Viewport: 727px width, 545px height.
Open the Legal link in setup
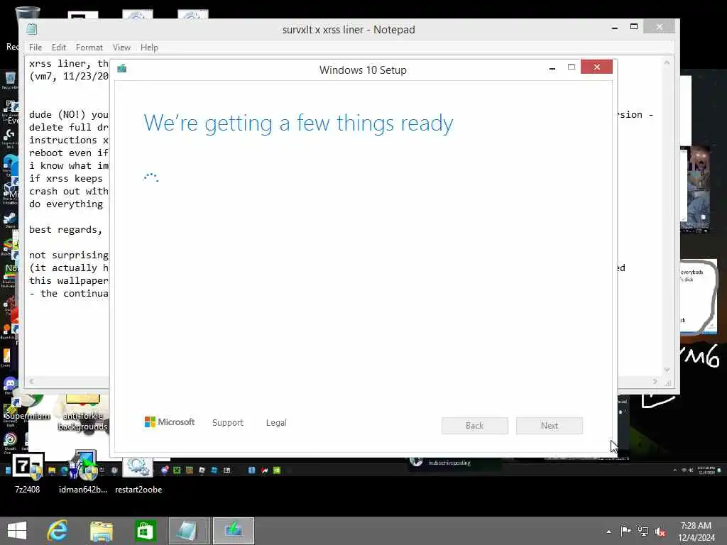pyautogui.click(x=276, y=423)
